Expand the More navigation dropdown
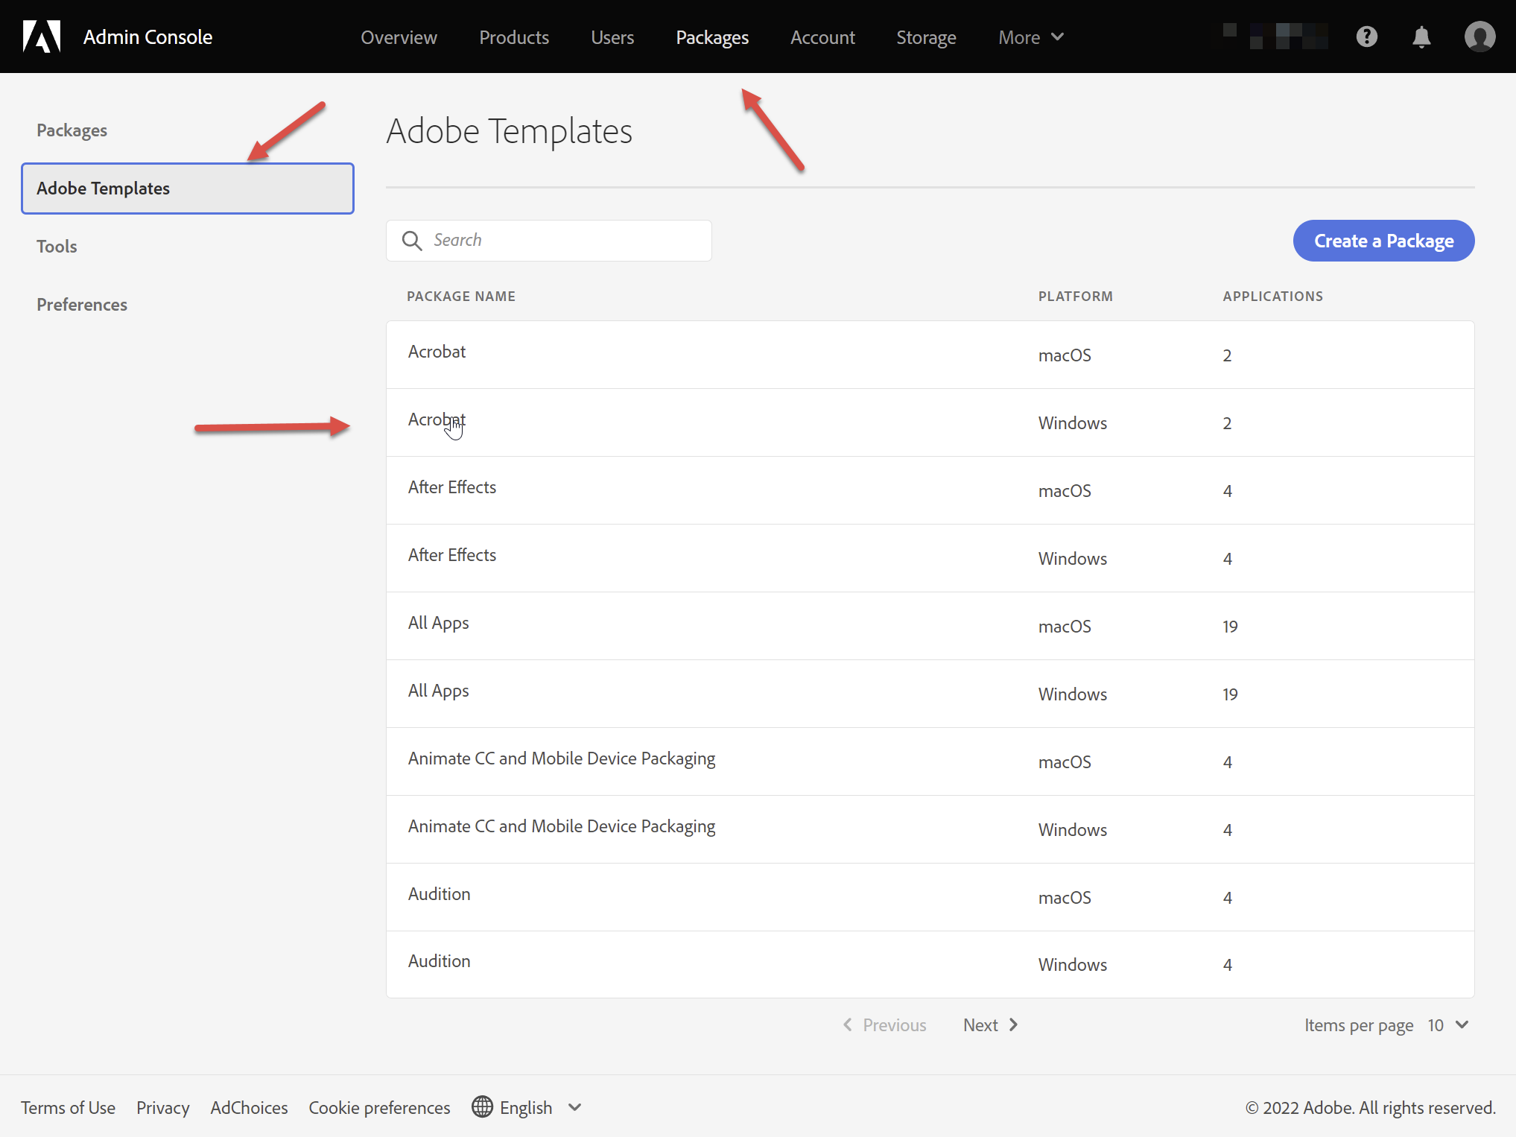The image size is (1516, 1137). (x=1031, y=37)
